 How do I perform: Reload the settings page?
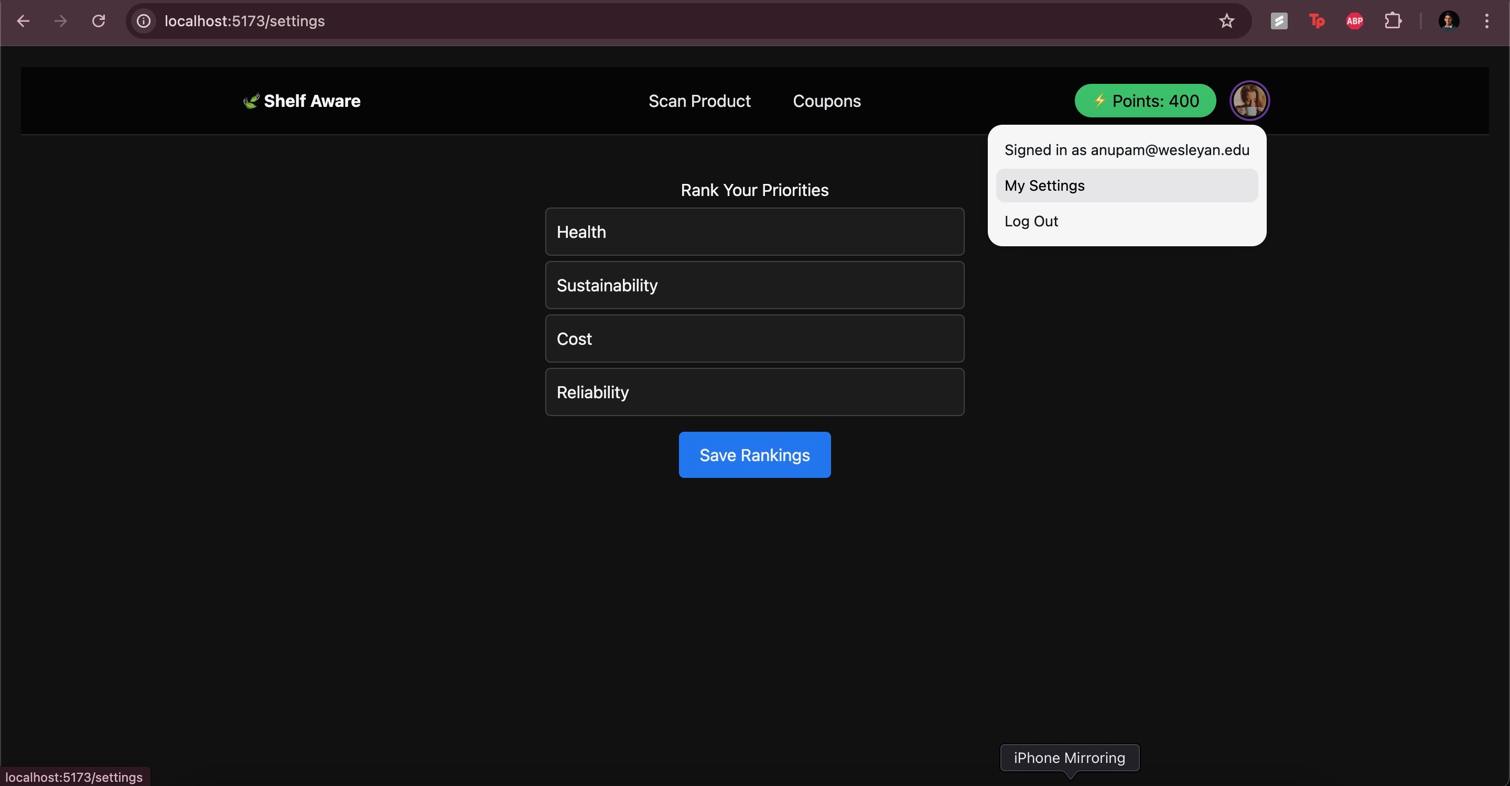99,21
